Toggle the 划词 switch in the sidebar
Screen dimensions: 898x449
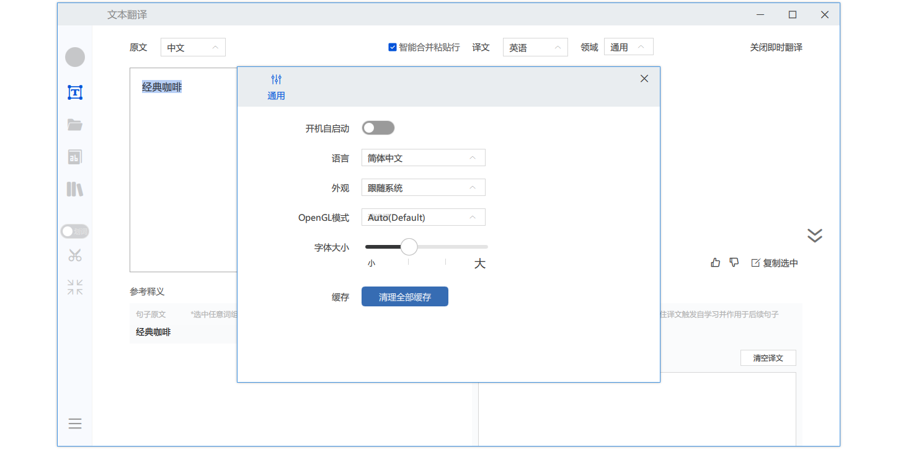[75, 231]
